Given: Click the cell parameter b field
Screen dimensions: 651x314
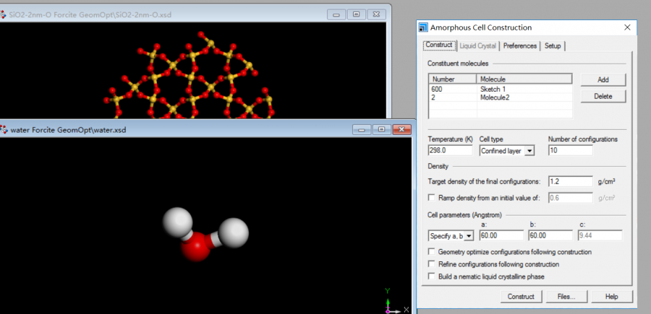Looking at the screenshot, I should 550,235.
